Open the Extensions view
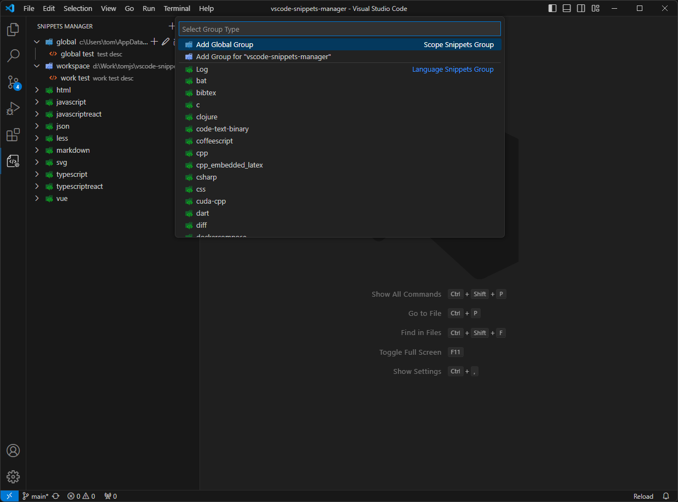678x502 pixels. pyautogui.click(x=13, y=135)
